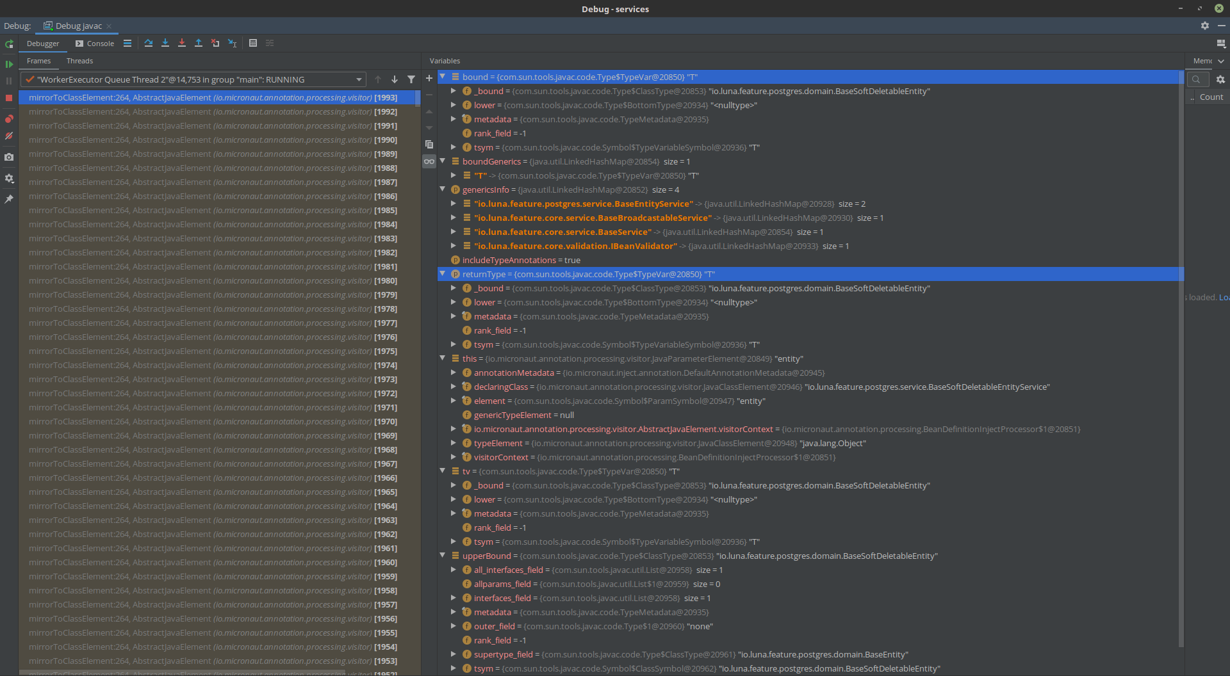This screenshot has height=676, width=1230.
Task: Add a new watch with the plus button
Action: [429, 78]
